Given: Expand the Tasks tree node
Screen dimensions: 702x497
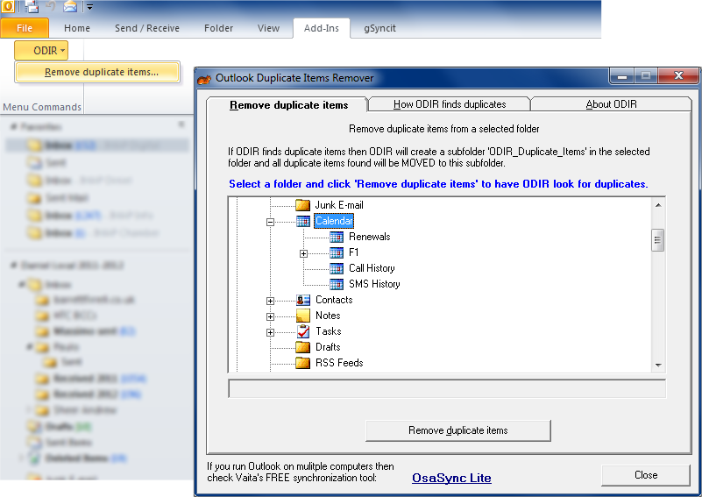Looking at the screenshot, I should click(x=270, y=332).
